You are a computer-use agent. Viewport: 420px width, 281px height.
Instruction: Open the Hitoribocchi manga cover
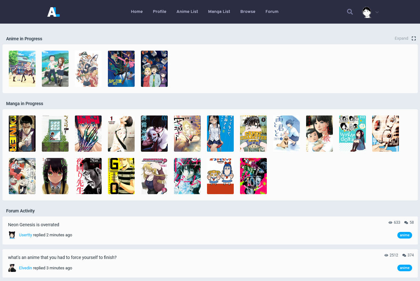tap(352, 133)
